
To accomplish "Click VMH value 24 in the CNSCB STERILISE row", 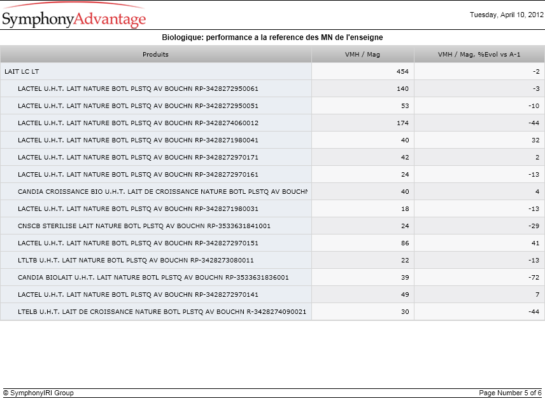I will [405, 226].
